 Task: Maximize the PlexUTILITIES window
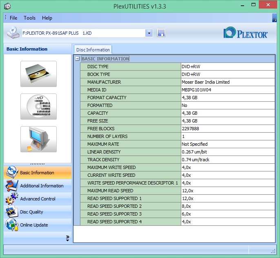253,5
